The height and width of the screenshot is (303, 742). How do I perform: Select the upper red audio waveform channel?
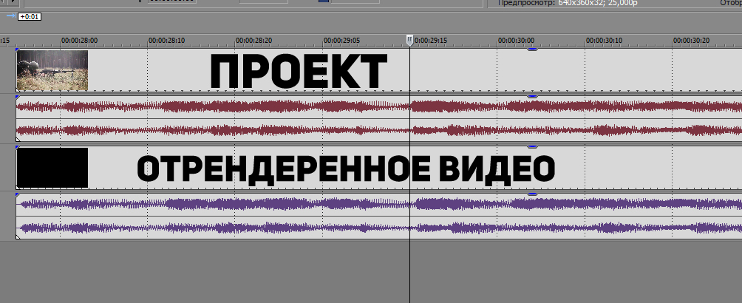(378, 106)
